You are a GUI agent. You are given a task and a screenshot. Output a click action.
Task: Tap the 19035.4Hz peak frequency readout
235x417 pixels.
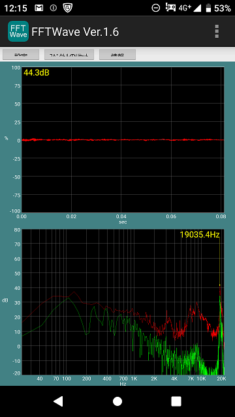[200, 235]
